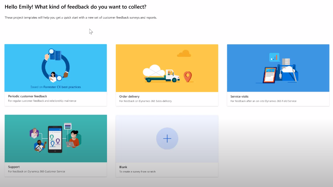Open the Support template title
The width and height of the screenshot is (333, 187).
14,167
